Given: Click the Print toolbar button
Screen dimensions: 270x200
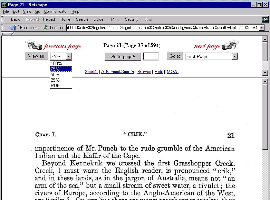Looking at the screenshot, I should click(x=115, y=19).
